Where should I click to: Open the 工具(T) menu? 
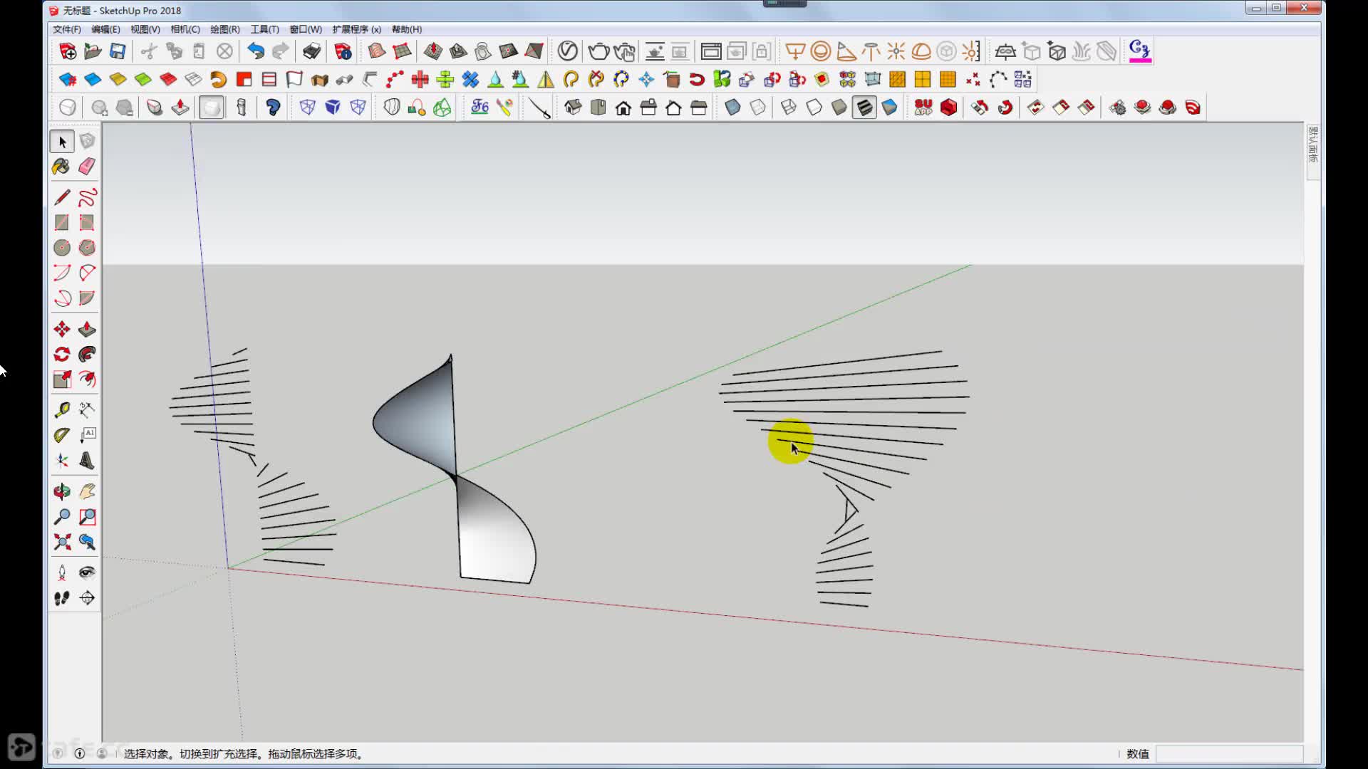point(264,29)
